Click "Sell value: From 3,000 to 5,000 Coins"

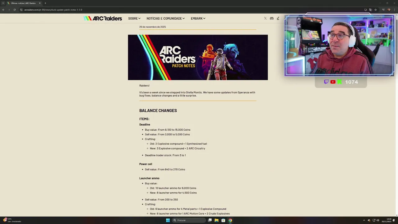coord(167,134)
